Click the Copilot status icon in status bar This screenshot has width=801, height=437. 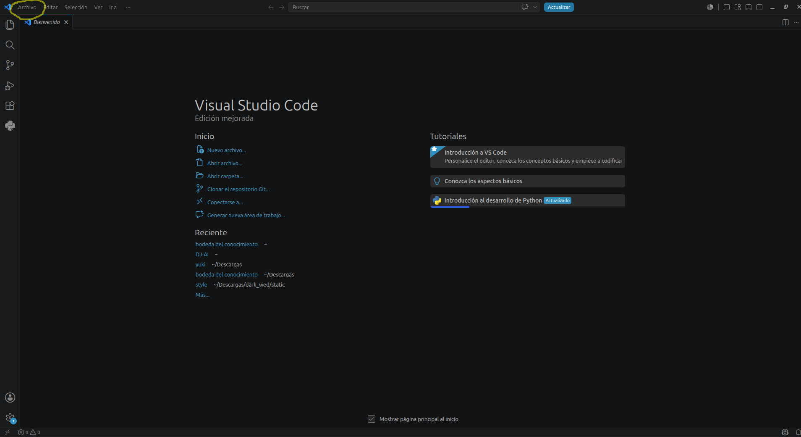click(785, 432)
